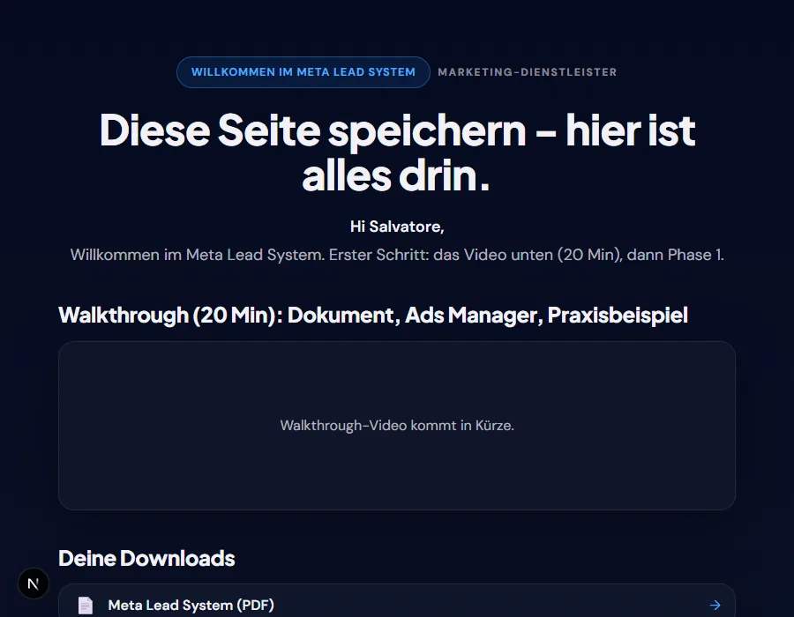Click the PDF document icon
This screenshot has width=794, height=617.
[x=86, y=605]
